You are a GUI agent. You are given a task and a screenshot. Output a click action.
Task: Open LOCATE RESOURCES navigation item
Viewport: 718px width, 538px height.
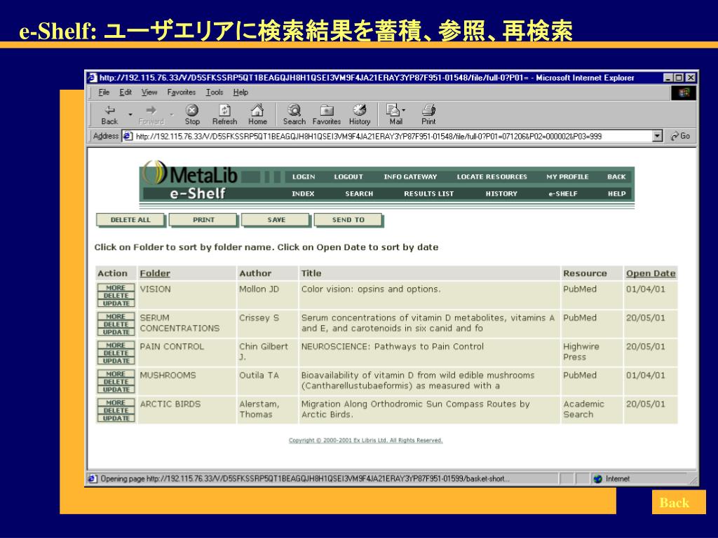tap(492, 177)
